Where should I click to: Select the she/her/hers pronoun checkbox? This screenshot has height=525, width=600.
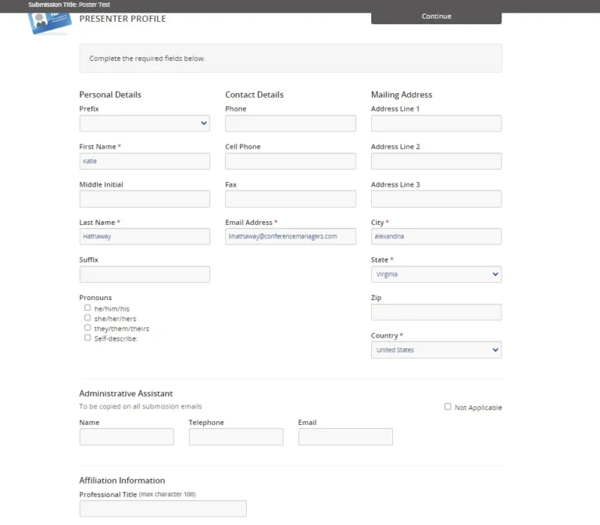87,318
